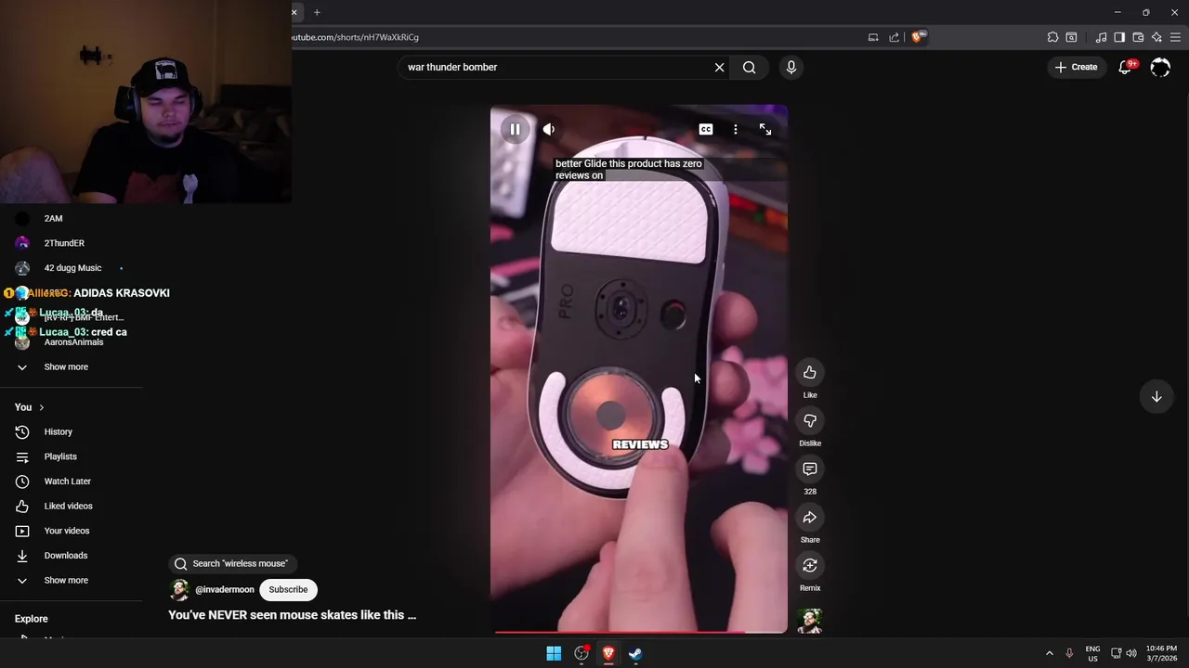Open the AaronsAnimals subscription

coord(72,342)
